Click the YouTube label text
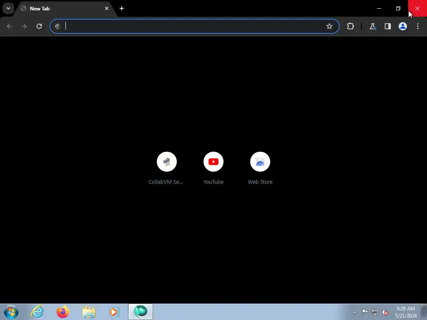The width and height of the screenshot is (427, 320). click(x=213, y=182)
